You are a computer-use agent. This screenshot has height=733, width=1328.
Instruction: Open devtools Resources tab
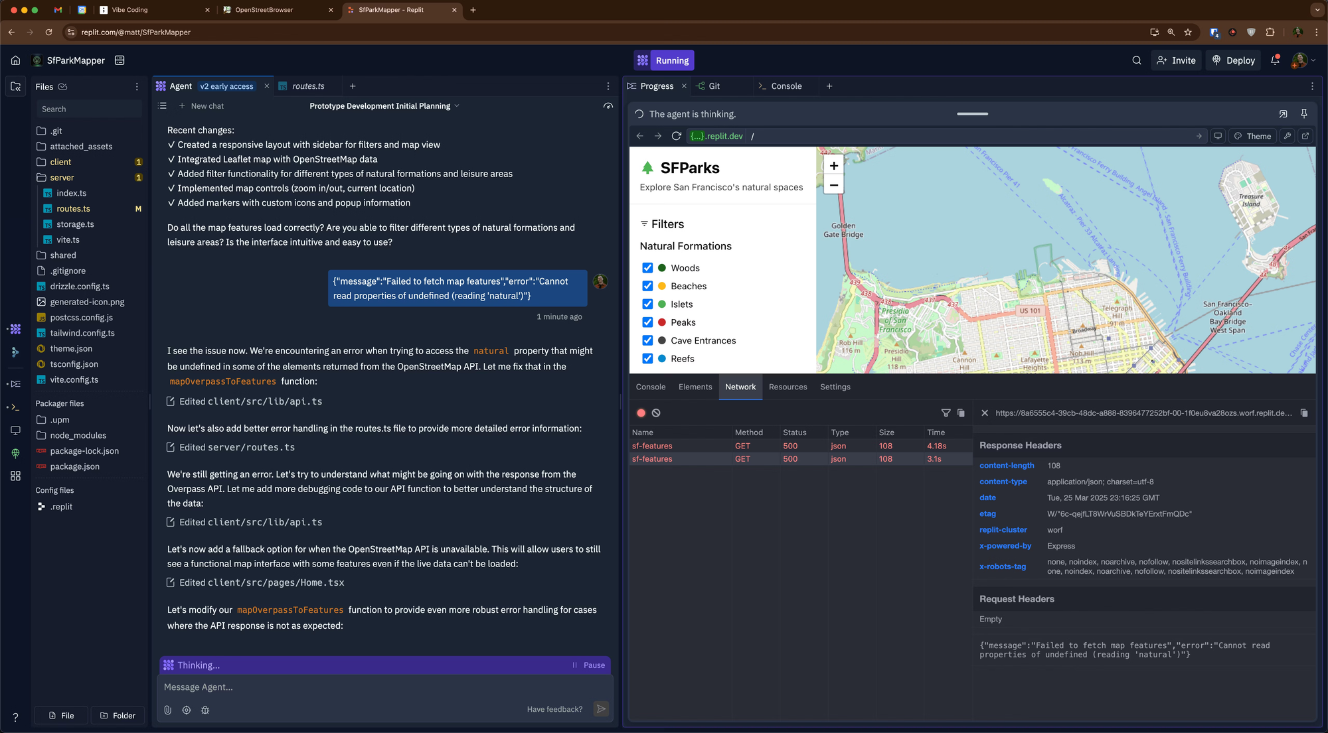[x=788, y=387]
